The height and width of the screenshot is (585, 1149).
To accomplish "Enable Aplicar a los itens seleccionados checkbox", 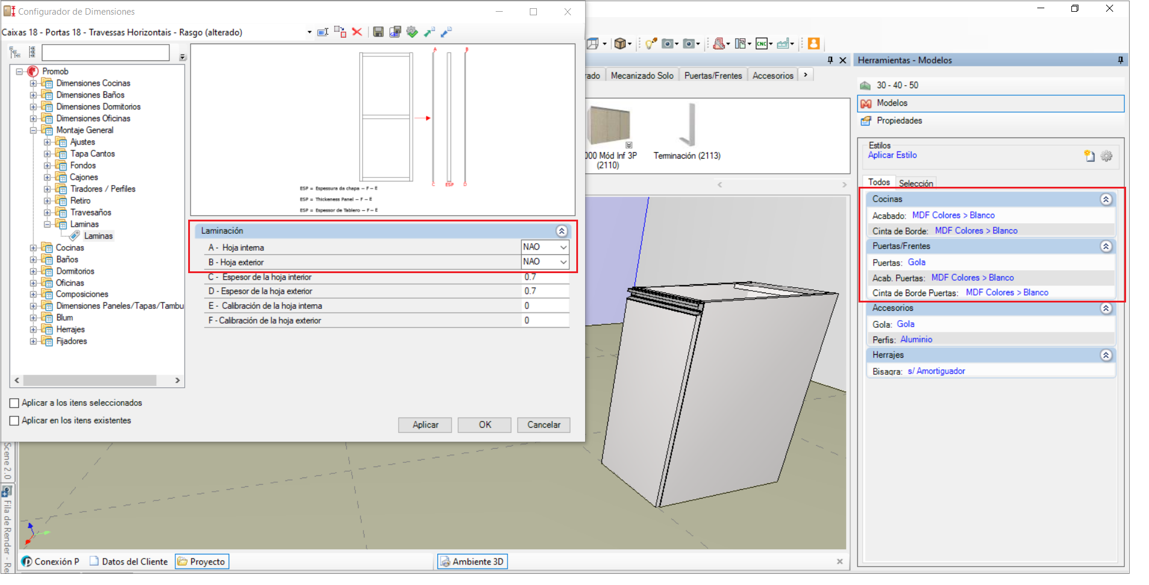I will [x=15, y=403].
